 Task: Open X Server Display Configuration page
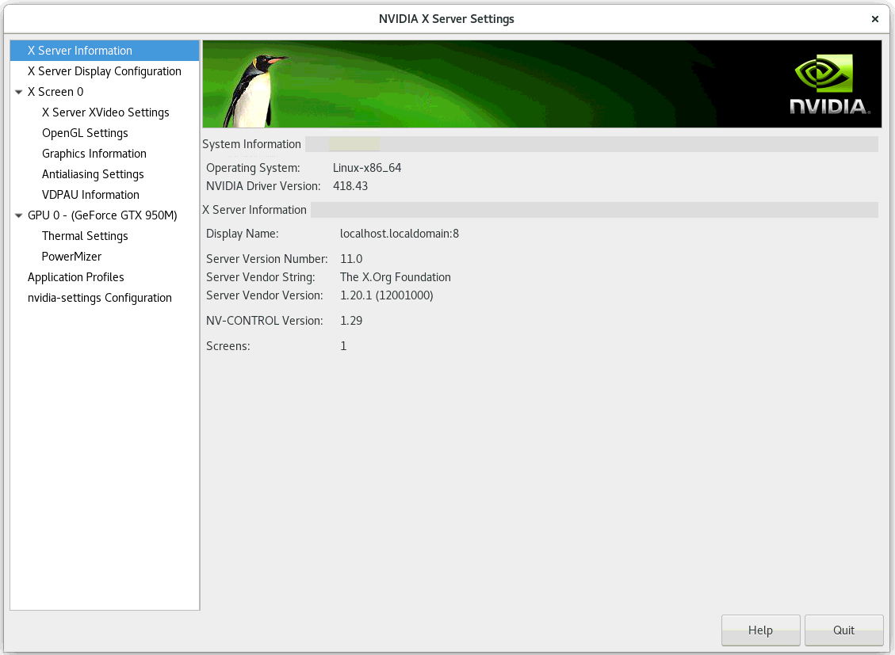(x=105, y=71)
